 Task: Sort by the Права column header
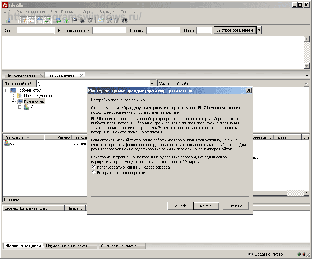pyautogui.click(x=287, y=137)
